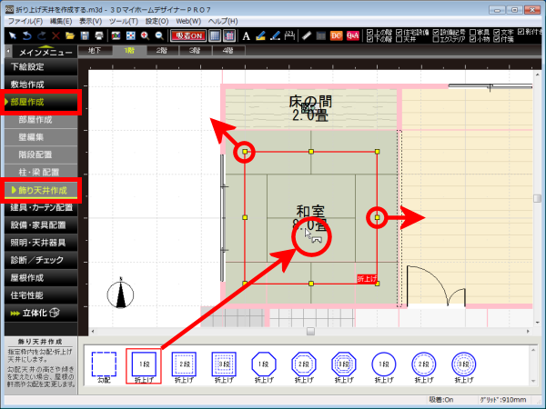Toggle the 小物 checkbox

coord(472,39)
